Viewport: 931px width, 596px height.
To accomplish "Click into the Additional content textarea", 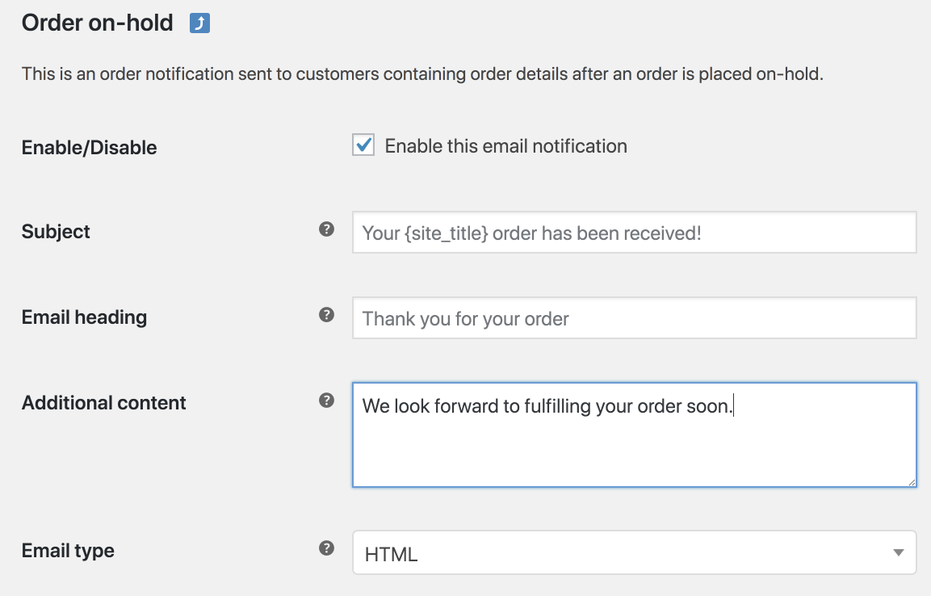I will (x=634, y=444).
